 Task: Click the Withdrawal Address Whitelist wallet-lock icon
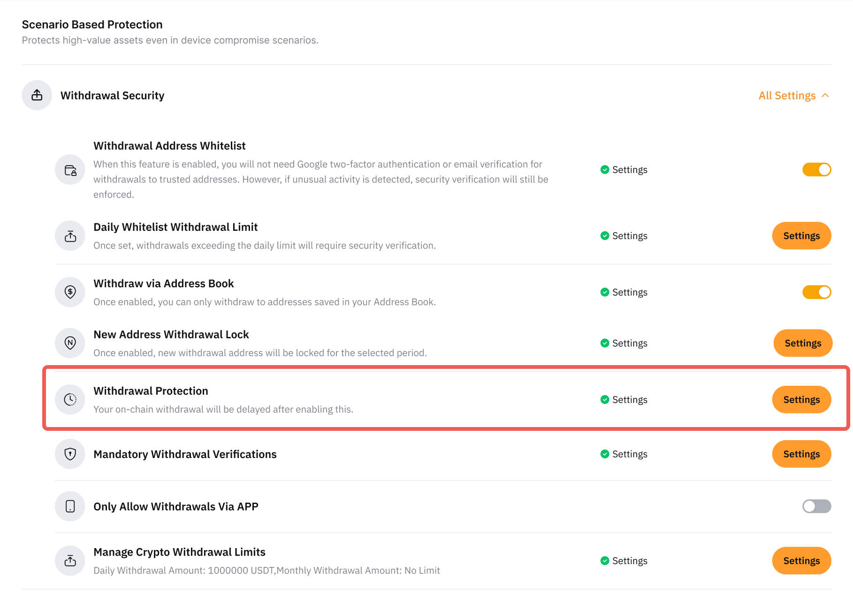pos(70,170)
